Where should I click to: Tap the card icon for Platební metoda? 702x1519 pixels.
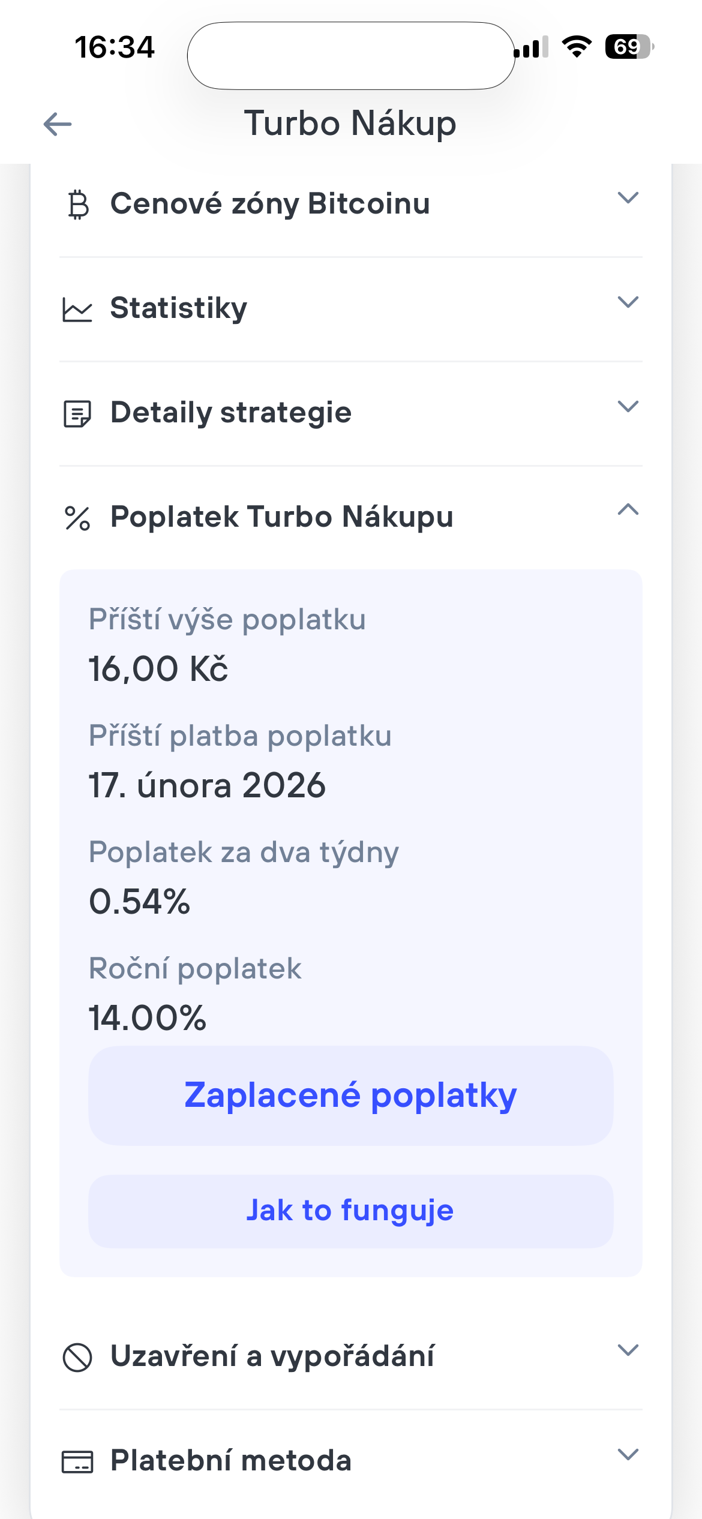(77, 1462)
